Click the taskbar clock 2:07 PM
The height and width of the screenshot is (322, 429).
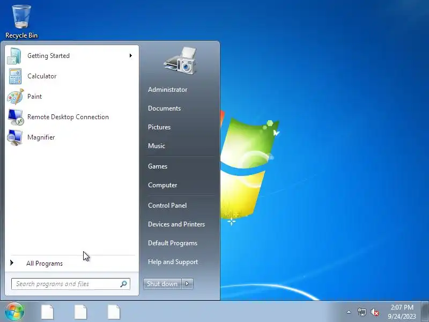pos(402,308)
